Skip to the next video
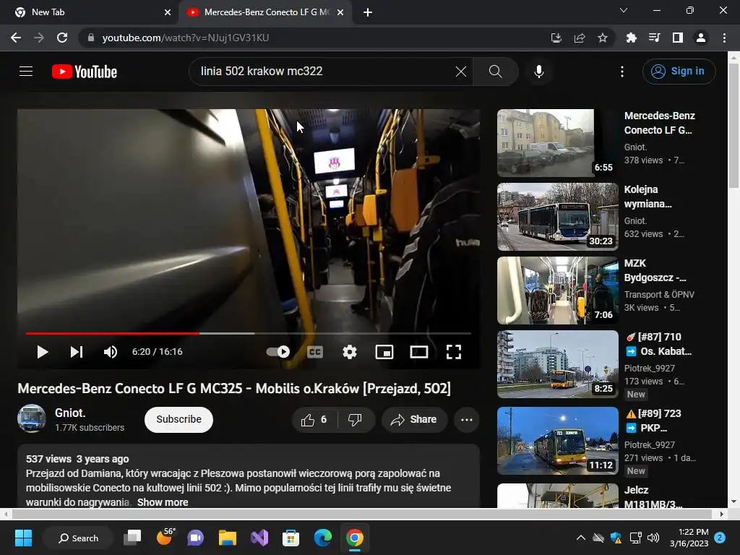Viewport: 740px width, 555px height. tap(77, 352)
